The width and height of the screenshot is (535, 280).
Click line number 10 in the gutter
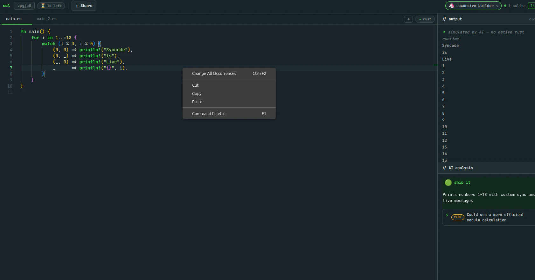pyautogui.click(x=10, y=86)
